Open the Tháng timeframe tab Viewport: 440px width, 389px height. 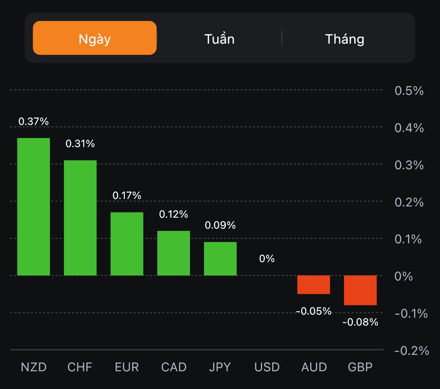344,39
